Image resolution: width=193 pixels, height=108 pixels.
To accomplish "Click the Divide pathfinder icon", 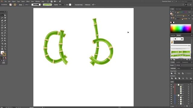I will [172, 78].
